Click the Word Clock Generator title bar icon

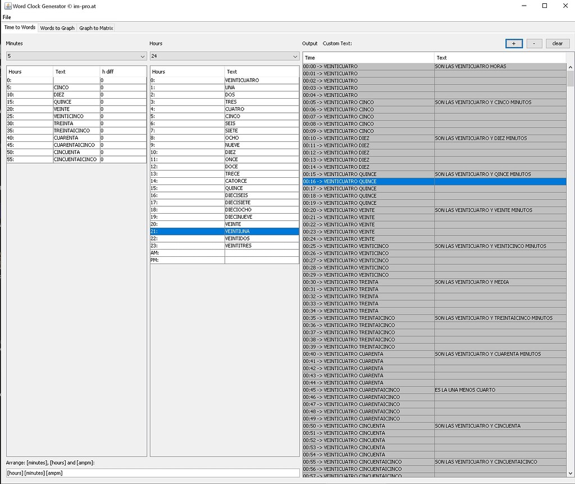point(7,6)
